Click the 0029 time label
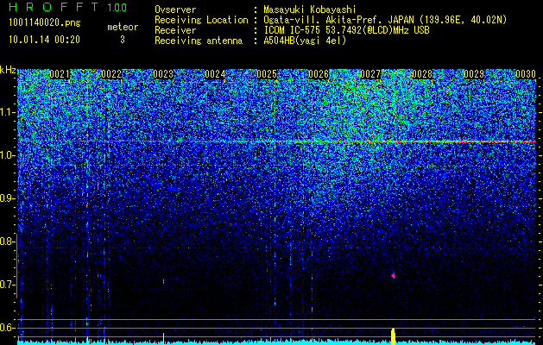Image resolution: width=543 pixels, height=345 pixels. click(x=474, y=74)
